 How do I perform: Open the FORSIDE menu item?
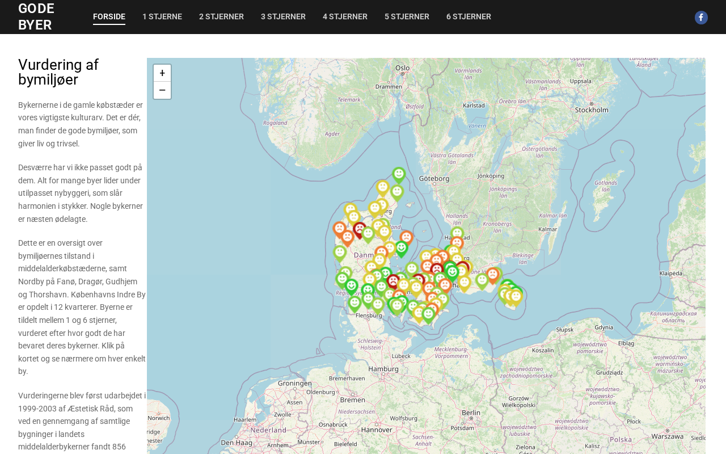109,17
